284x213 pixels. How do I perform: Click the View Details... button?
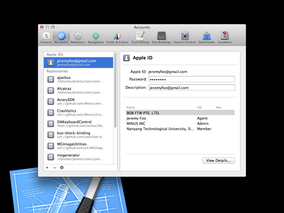pyautogui.click(x=219, y=161)
